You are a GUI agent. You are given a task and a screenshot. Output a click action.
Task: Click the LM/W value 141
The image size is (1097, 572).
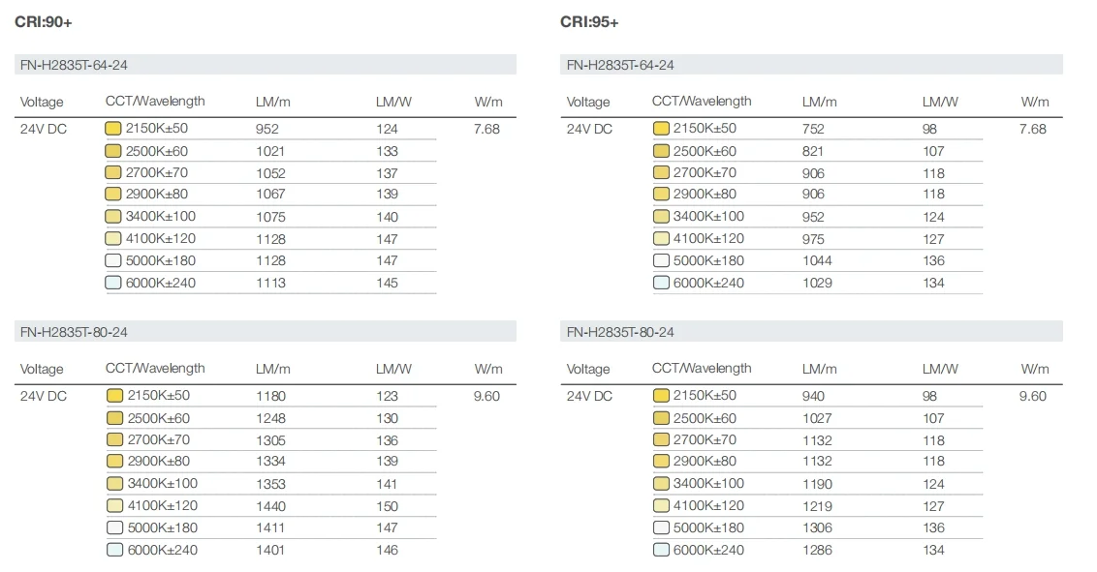pos(387,484)
